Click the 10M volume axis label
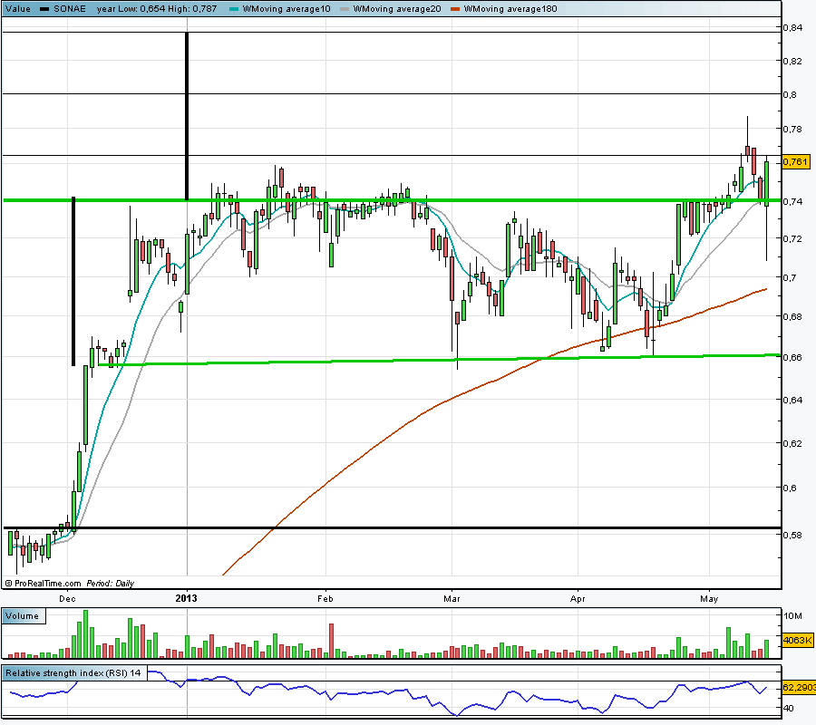The height and width of the screenshot is (725, 816). pos(792,615)
